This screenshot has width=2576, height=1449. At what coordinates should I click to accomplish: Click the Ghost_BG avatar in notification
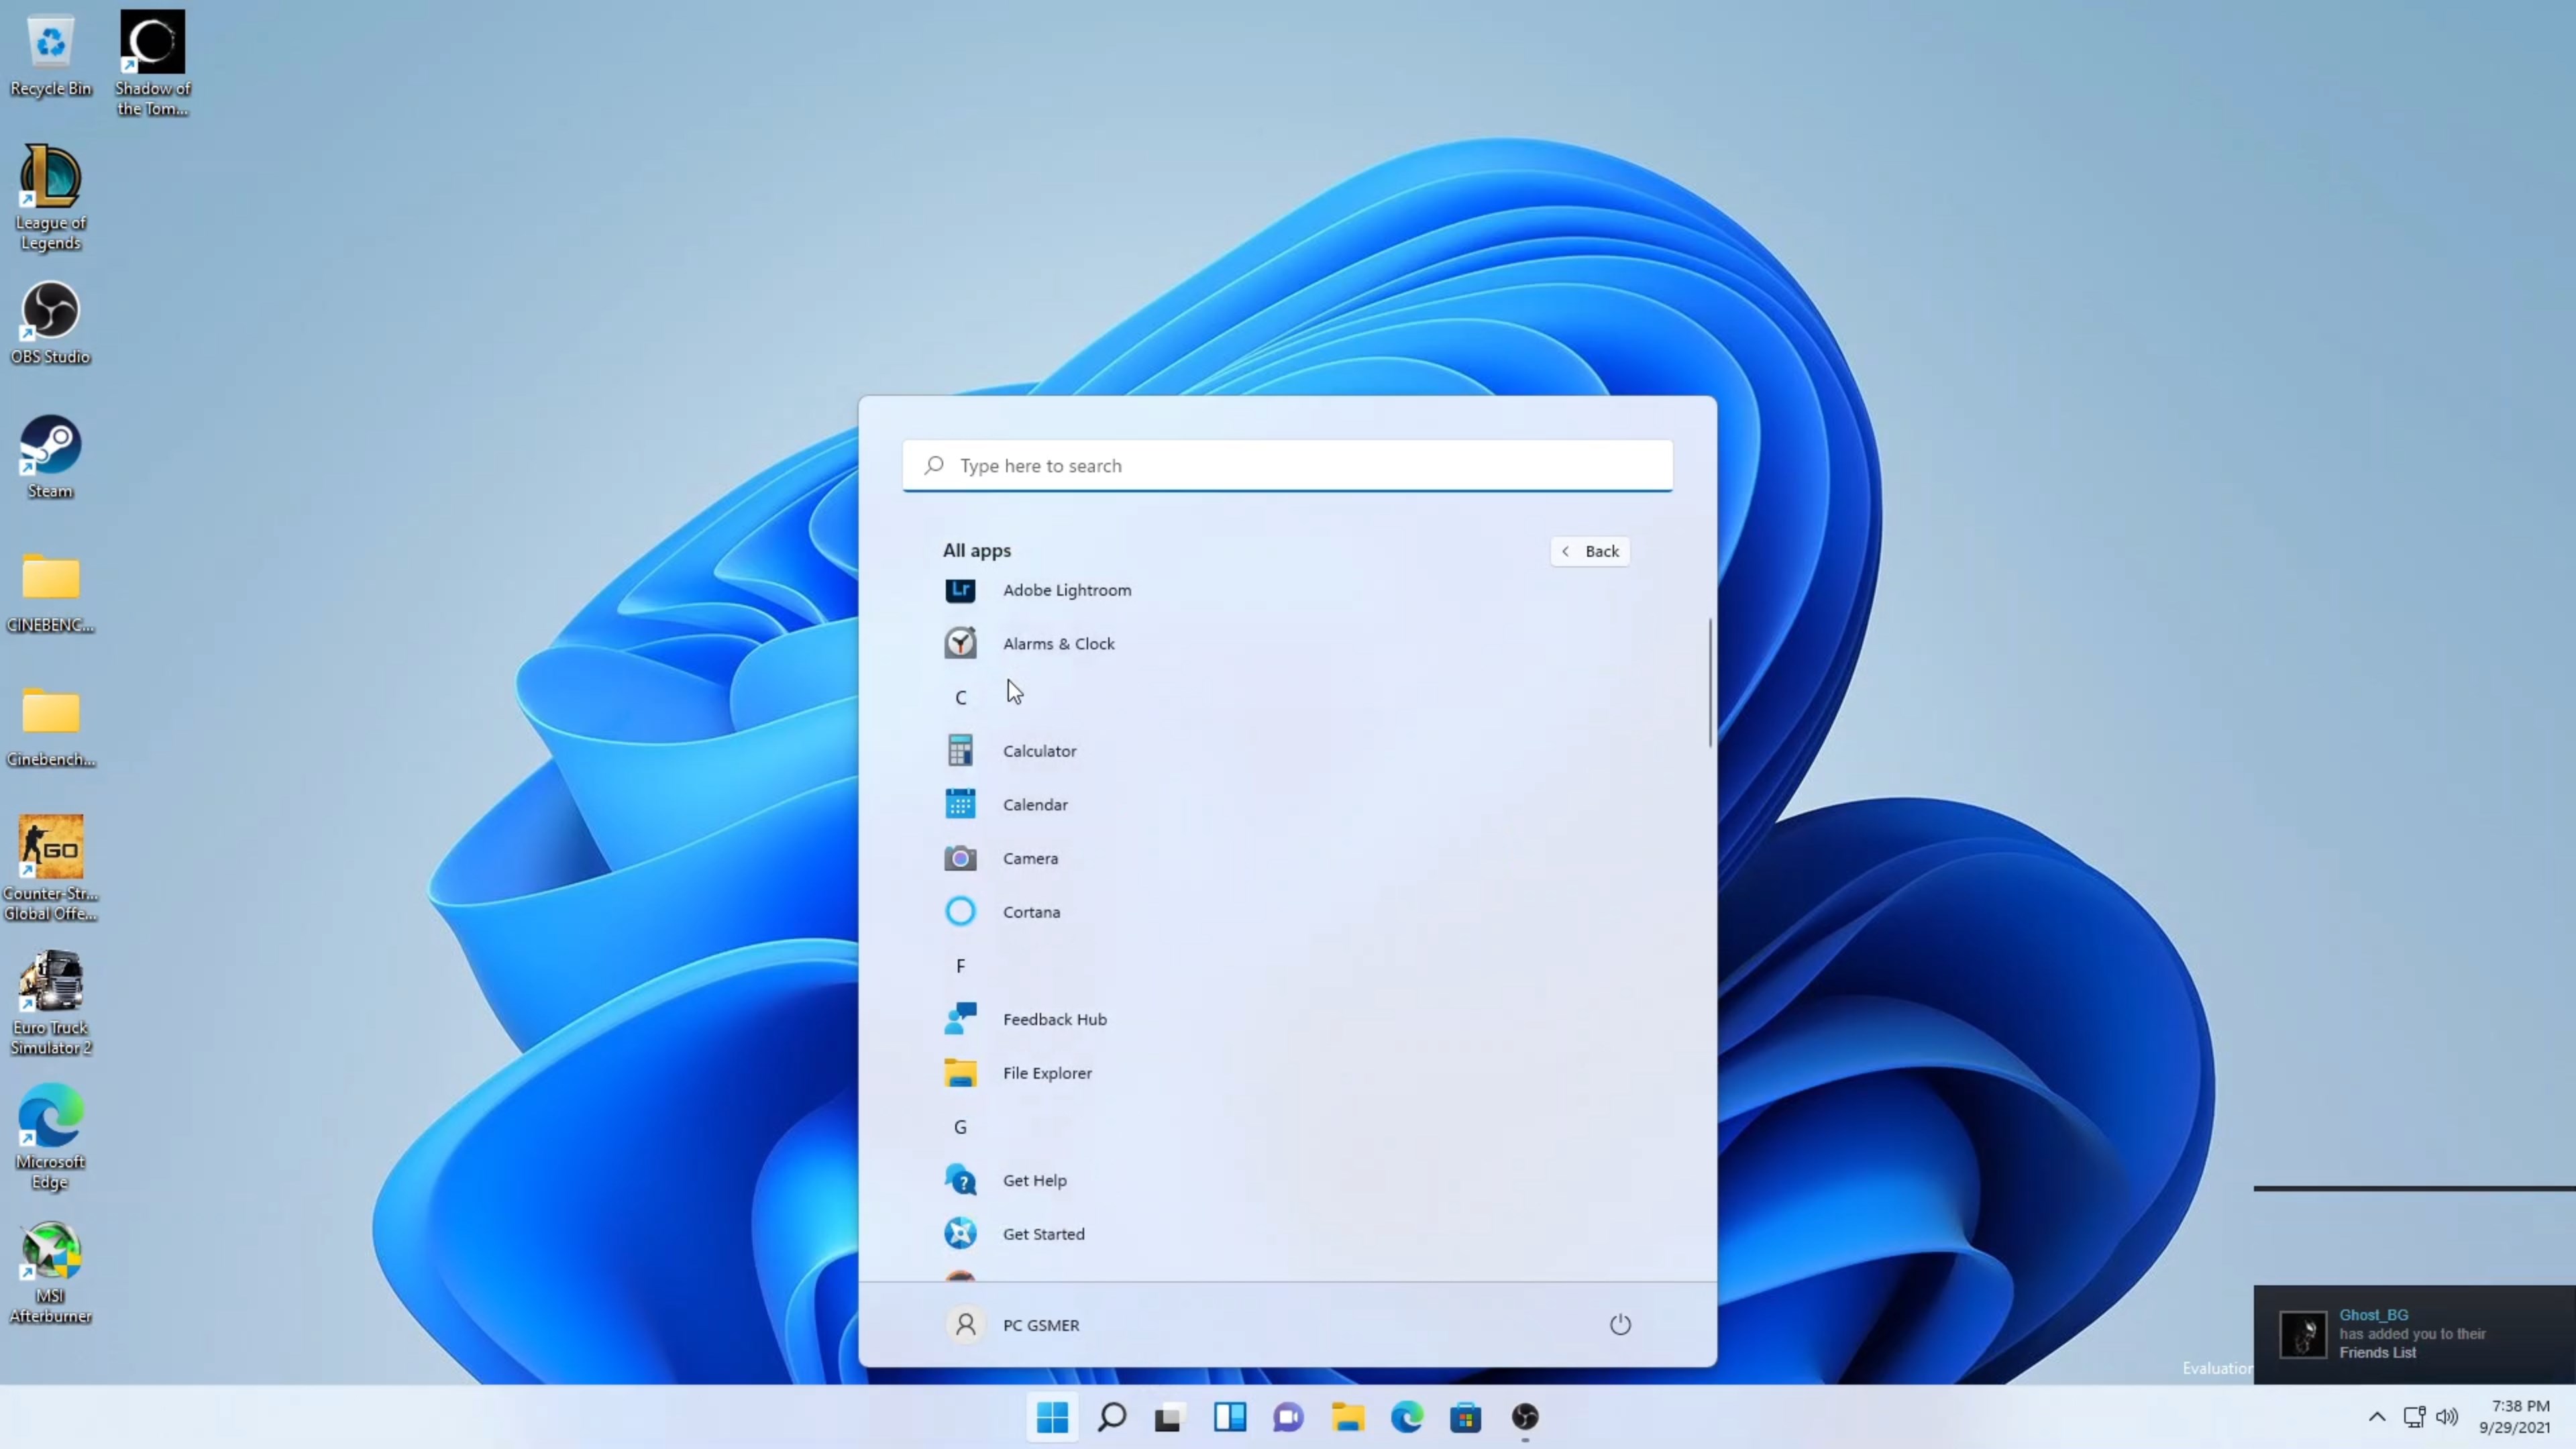click(2302, 1334)
